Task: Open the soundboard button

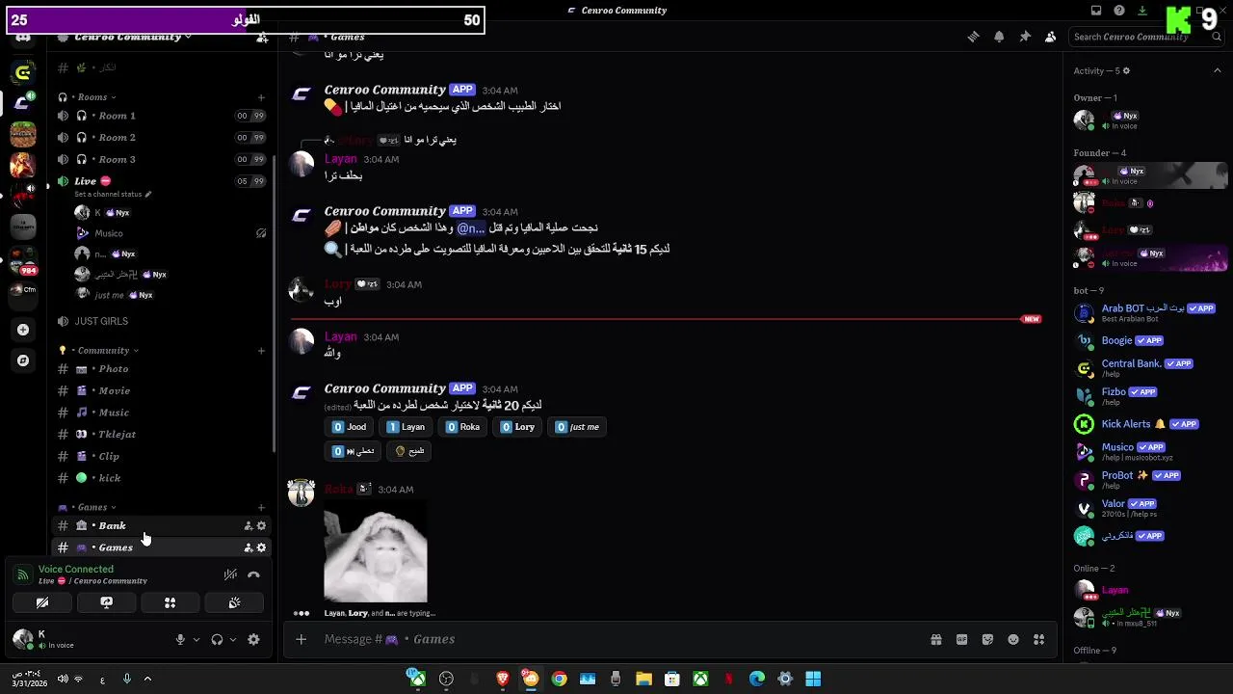Action: pyautogui.click(x=234, y=602)
